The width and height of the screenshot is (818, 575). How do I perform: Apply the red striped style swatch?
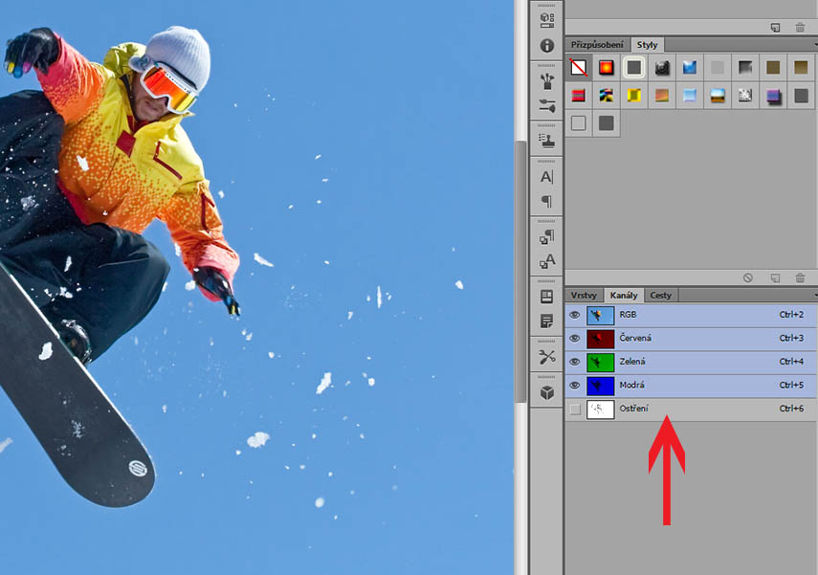tap(578, 96)
